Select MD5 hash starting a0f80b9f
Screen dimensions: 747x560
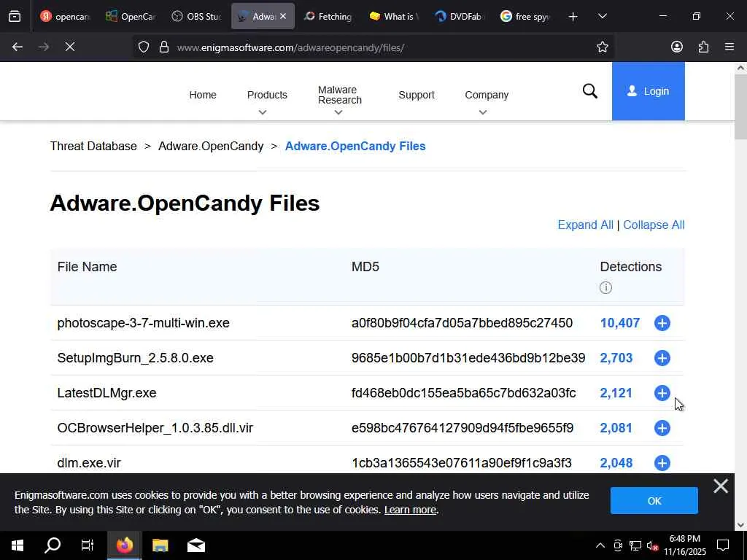(x=462, y=323)
